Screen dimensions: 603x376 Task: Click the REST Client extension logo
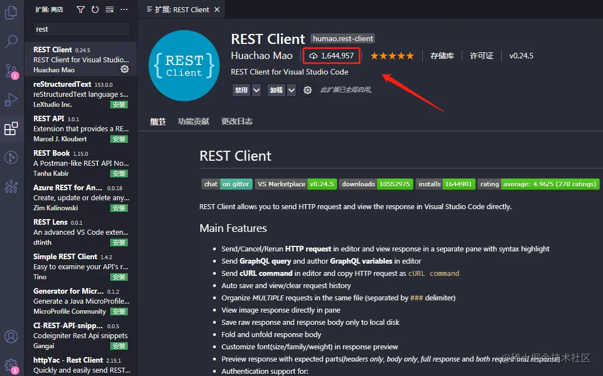tap(184, 66)
